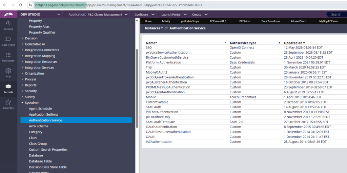Switch to the MyOrg-PCClaim... tab
Image resolution: width=347 pixels, height=173 pixels.
[x=329, y=21]
